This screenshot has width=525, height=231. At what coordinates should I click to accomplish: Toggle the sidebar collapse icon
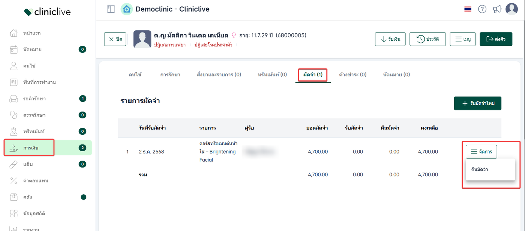(x=111, y=9)
